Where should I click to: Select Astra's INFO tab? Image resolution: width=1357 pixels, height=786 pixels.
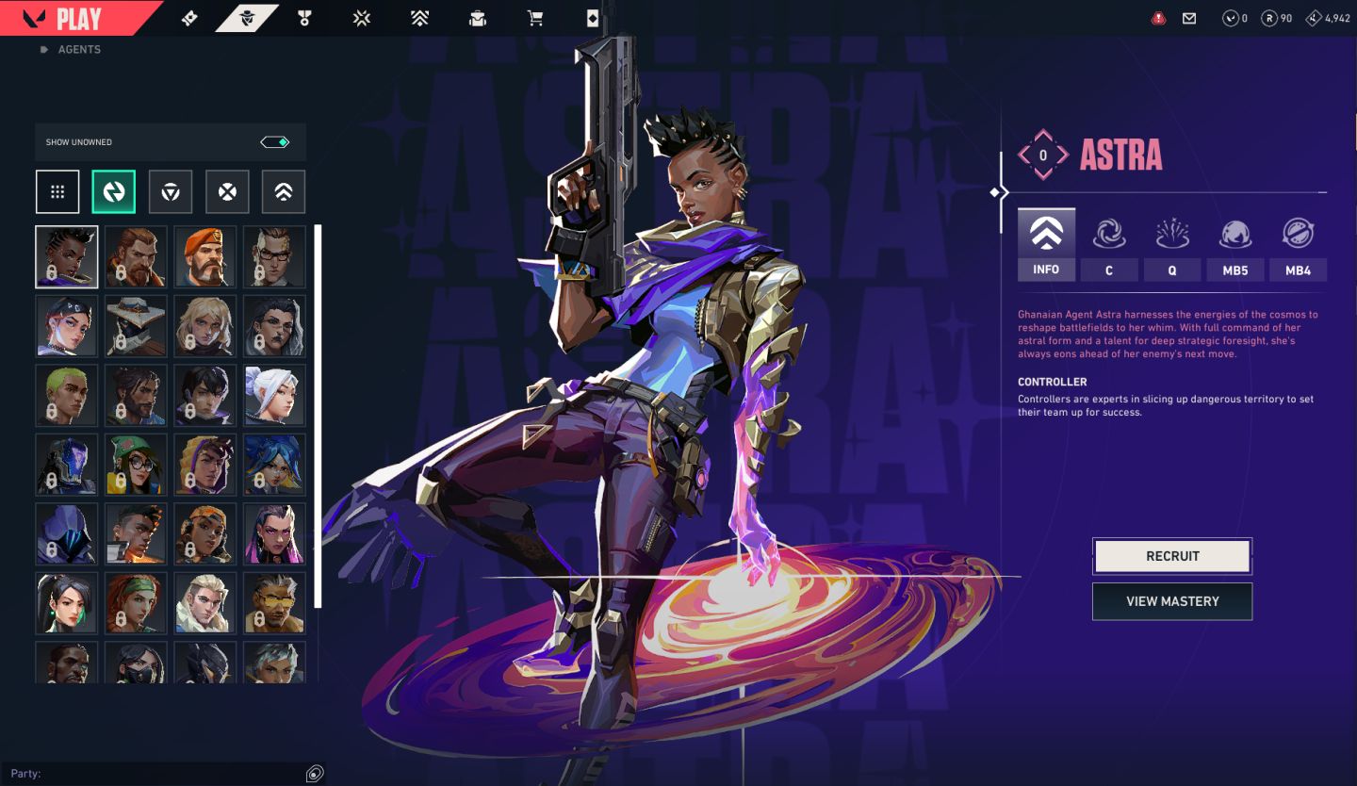(1046, 245)
